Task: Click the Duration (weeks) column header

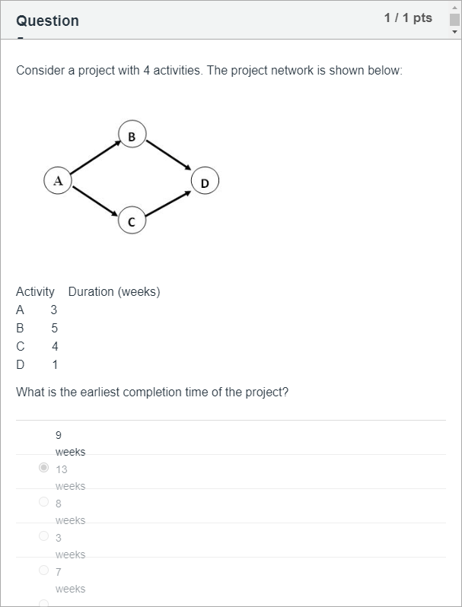Action: [114, 291]
